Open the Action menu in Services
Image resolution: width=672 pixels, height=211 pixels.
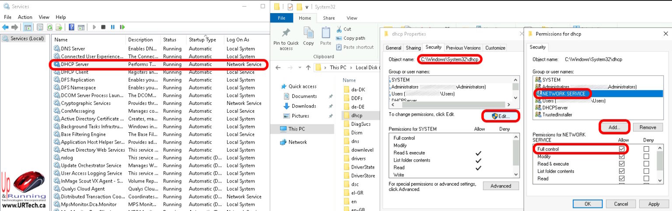pyautogui.click(x=25, y=17)
